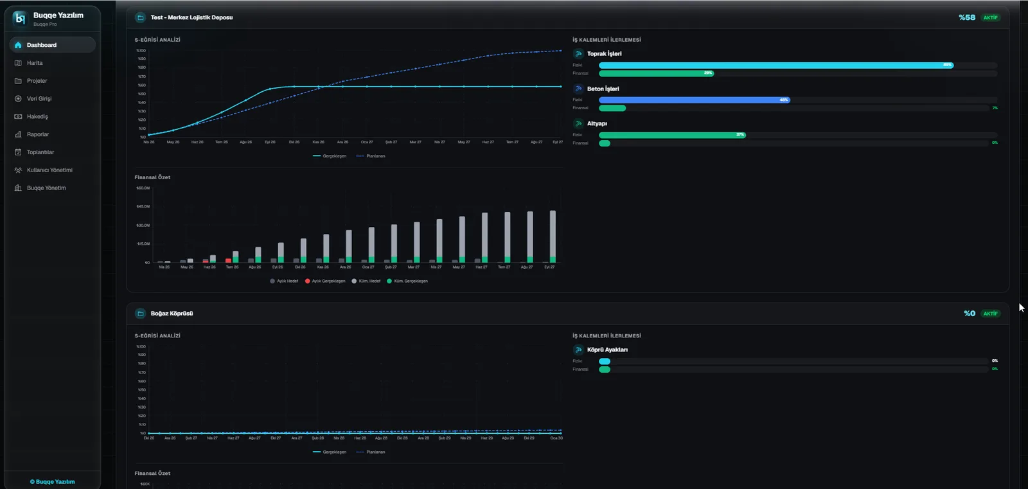
Task: Click the Toprak İşleri Finansal progress bar
Action: click(798, 73)
